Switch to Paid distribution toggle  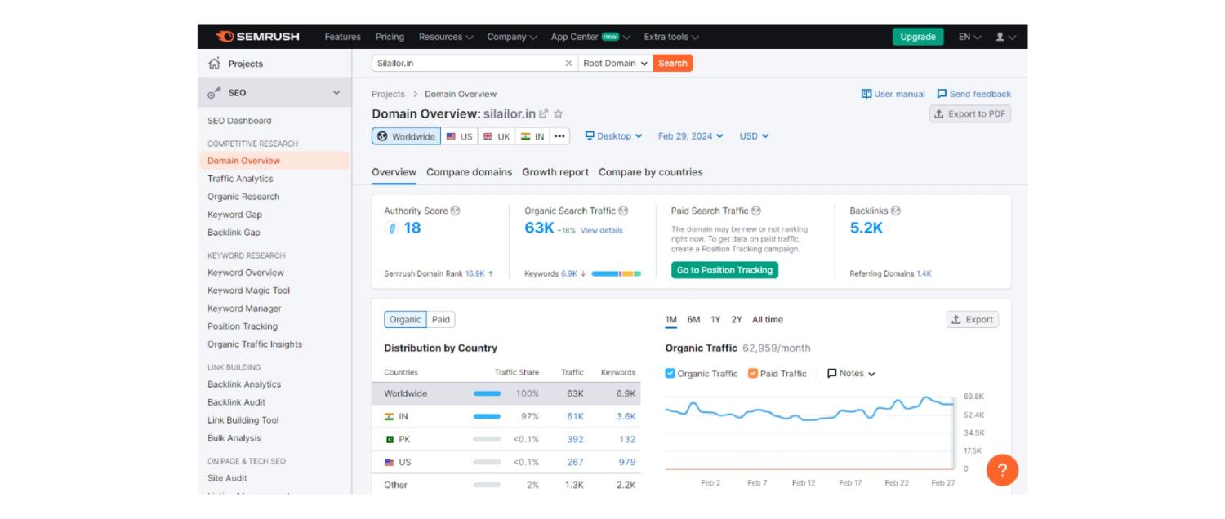pos(441,320)
